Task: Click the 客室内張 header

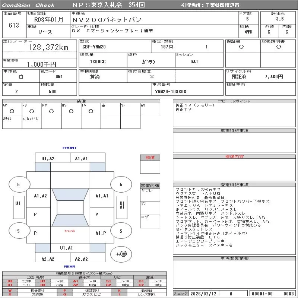Action: [150, 186]
